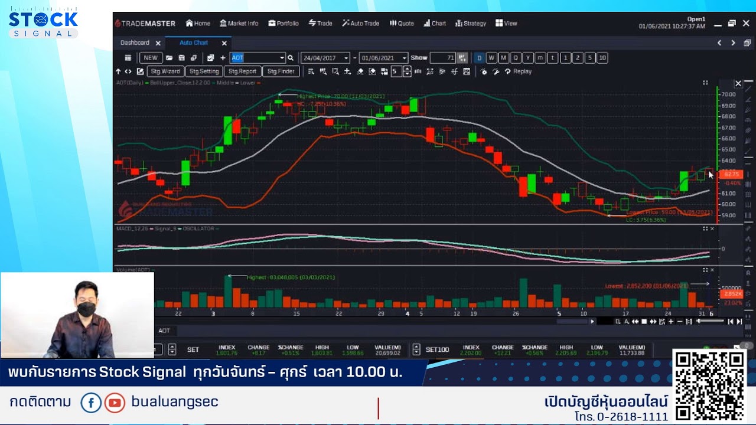Jump to first bar with skip-back icon
This screenshot has height=425, width=756.
(x=731, y=322)
